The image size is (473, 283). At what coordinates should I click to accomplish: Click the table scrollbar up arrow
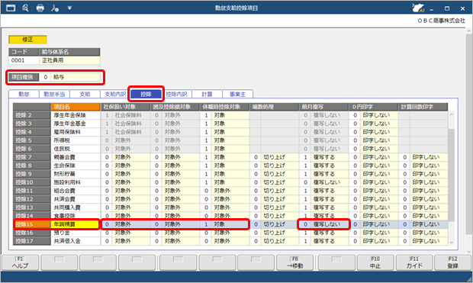coord(452,115)
